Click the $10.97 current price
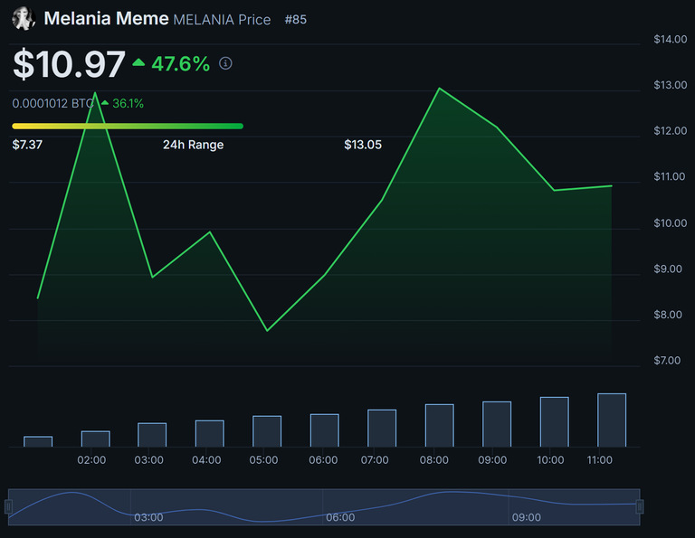Image resolution: width=695 pixels, height=538 pixels. (x=69, y=64)
